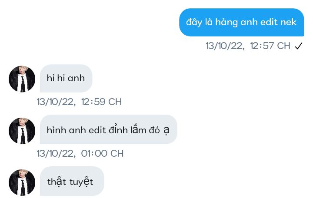
Task: Click the sent message checkmark icon
Action: (299, 46)
